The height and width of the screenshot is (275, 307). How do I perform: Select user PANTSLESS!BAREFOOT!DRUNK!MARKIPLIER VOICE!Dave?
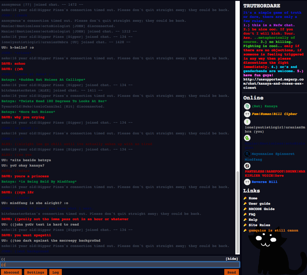coord(275,173)
